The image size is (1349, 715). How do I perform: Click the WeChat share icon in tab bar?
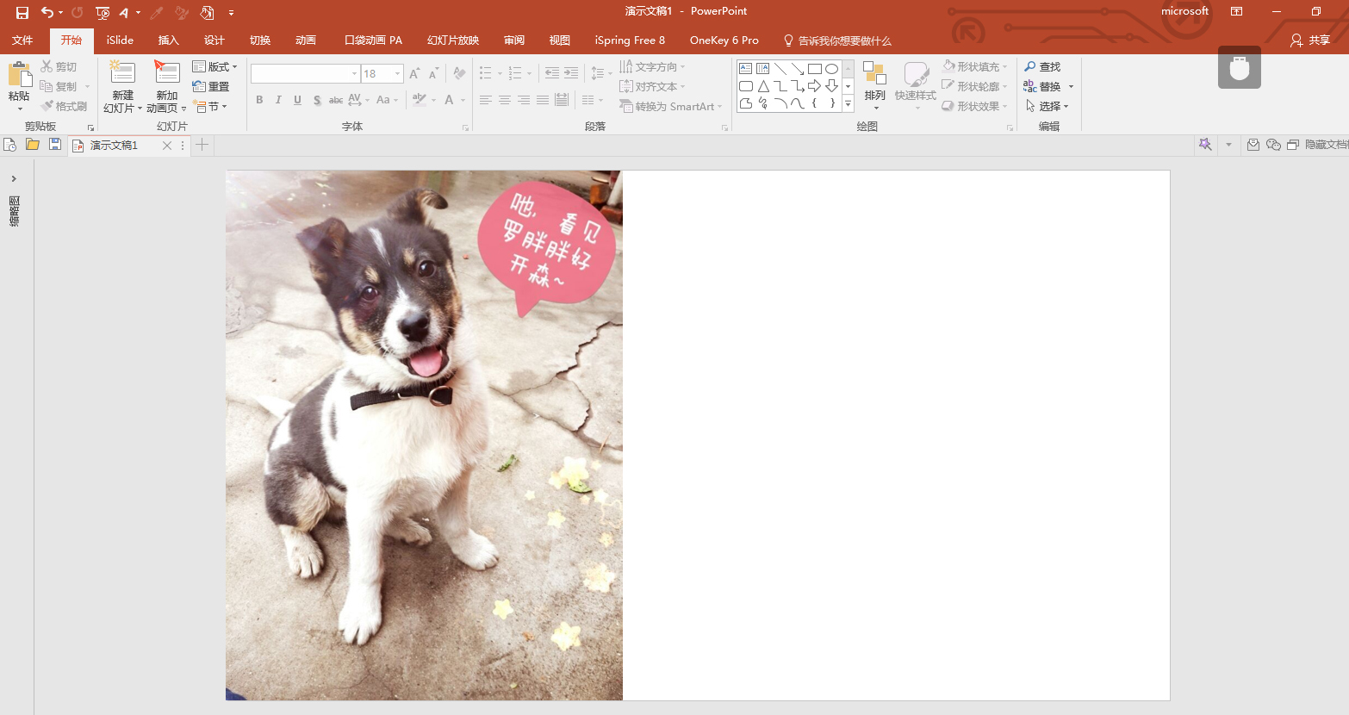(x=1273, y=145)
